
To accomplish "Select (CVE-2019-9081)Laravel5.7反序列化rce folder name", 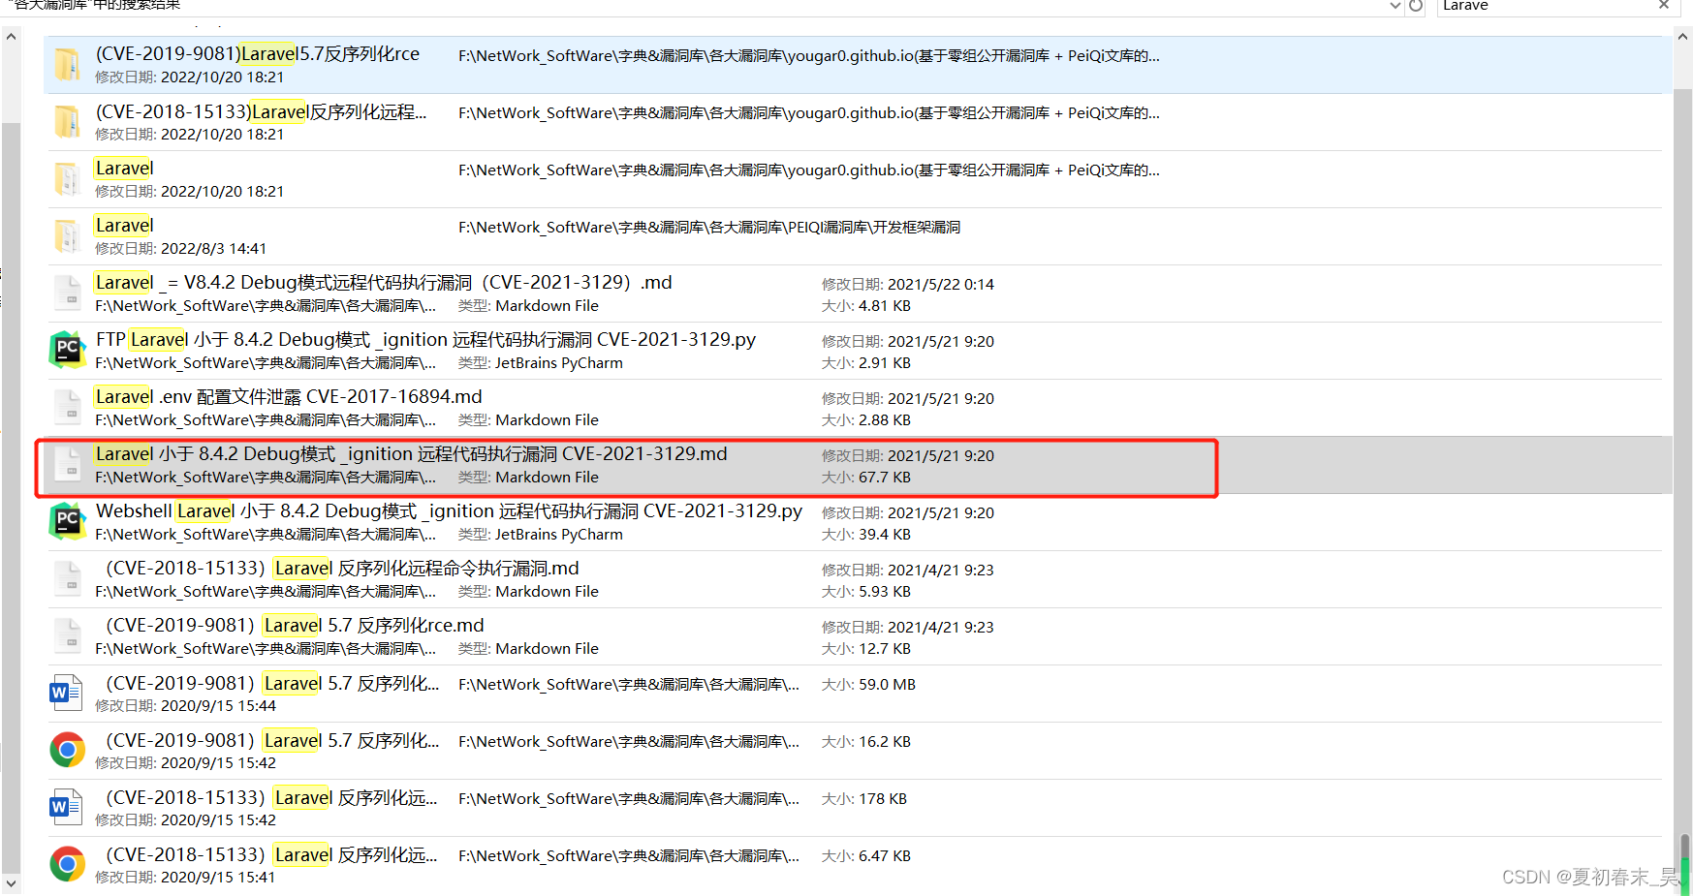I will pos(258,54).
